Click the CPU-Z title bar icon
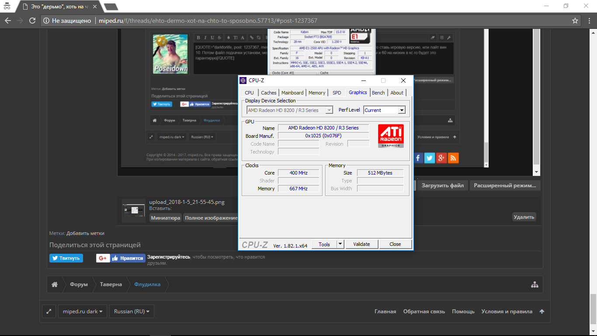Viewport: 597px width, 336px height. coord(243,80)
